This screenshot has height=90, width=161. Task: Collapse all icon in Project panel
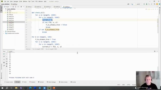pos(18,7)
